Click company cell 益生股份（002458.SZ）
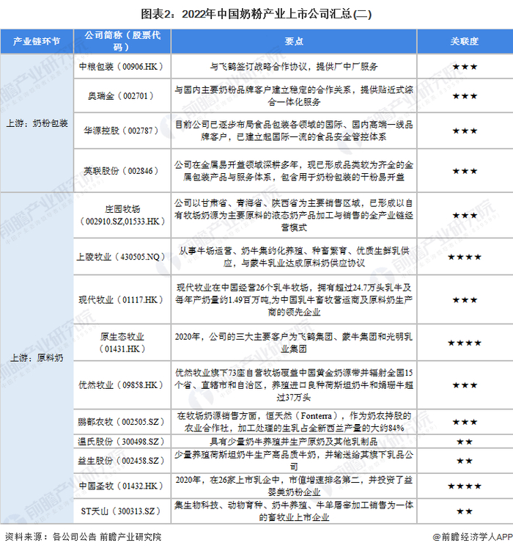Screen dimensions: 513x551 tap(122, 461)
